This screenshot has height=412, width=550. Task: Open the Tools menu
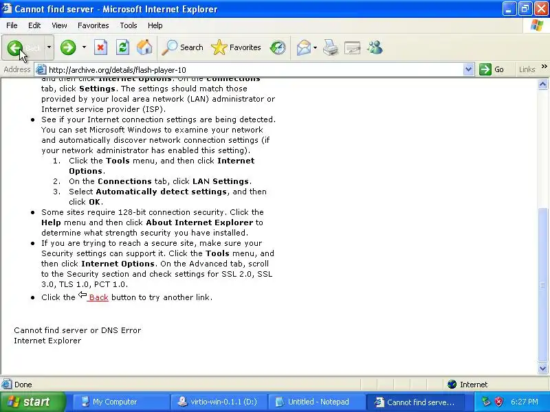point(129,25)
